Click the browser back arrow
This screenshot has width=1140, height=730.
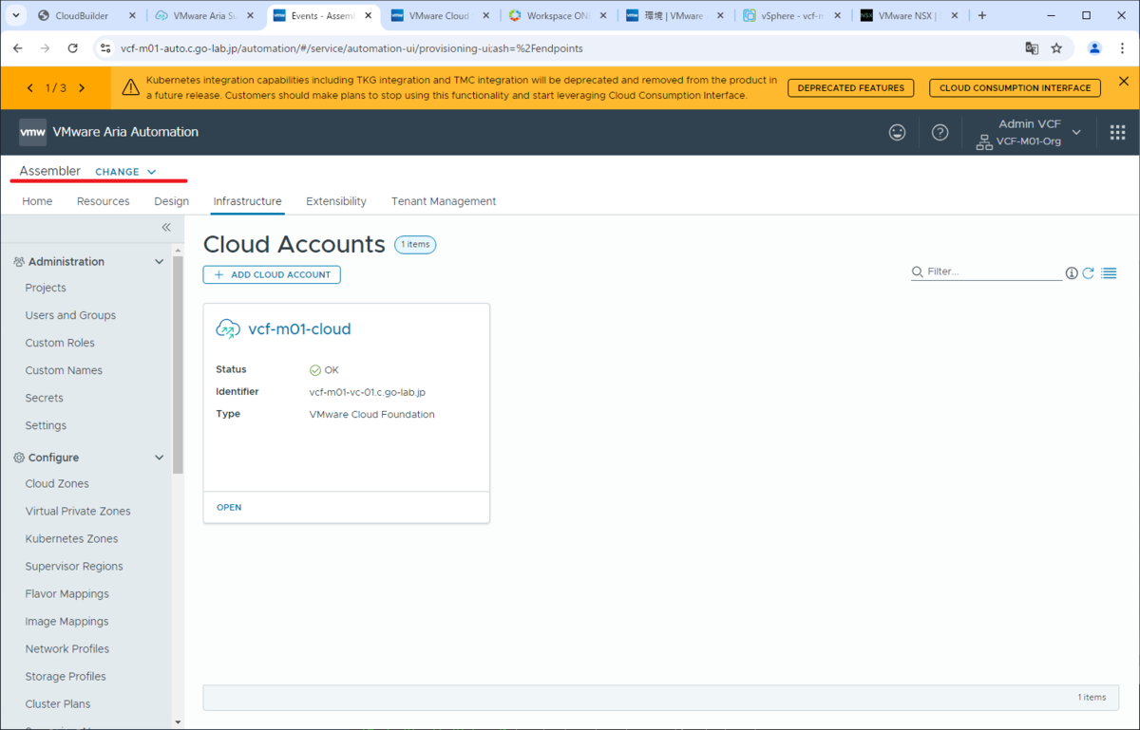click(x=18, y=48)
